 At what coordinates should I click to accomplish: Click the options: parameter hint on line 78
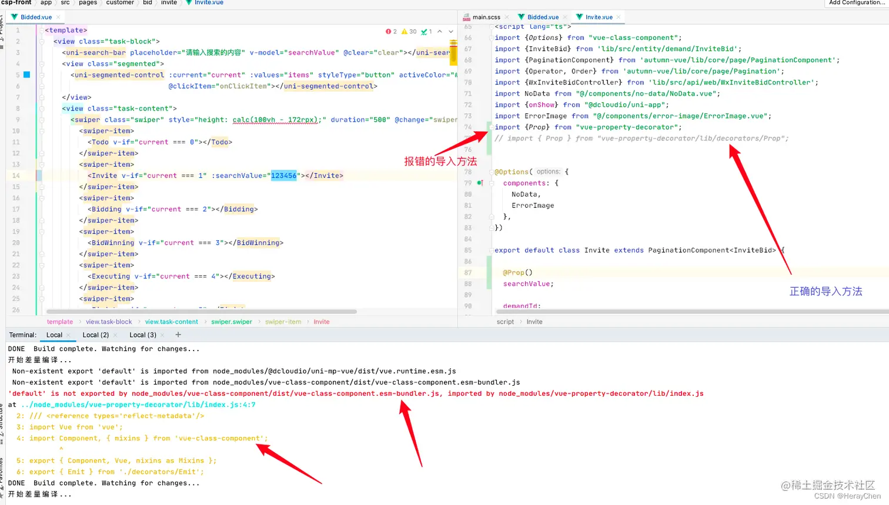548,171
